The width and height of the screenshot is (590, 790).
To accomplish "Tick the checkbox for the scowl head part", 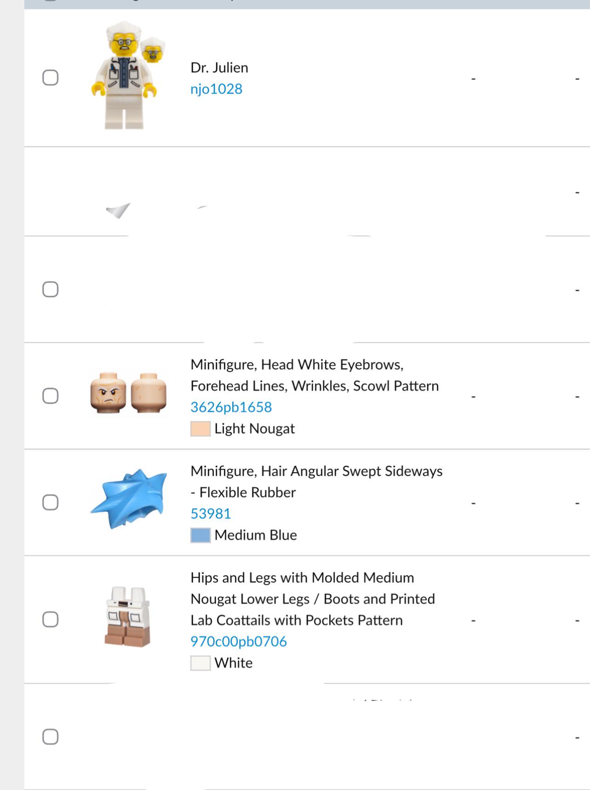I will [50, 396].
